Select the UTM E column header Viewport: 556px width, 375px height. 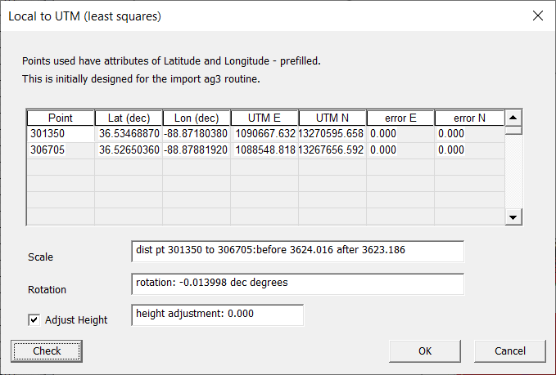point(264,118)
